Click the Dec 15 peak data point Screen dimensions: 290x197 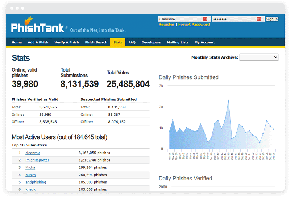228,100
